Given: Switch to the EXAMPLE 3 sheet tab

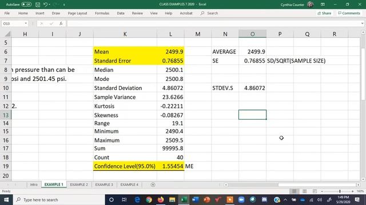Looking at the screenshot, I should pos(104,184).
